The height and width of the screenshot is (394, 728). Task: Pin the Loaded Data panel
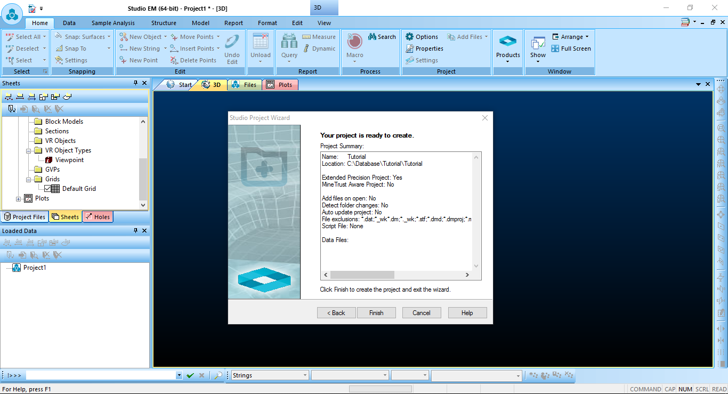click(135, 231)
